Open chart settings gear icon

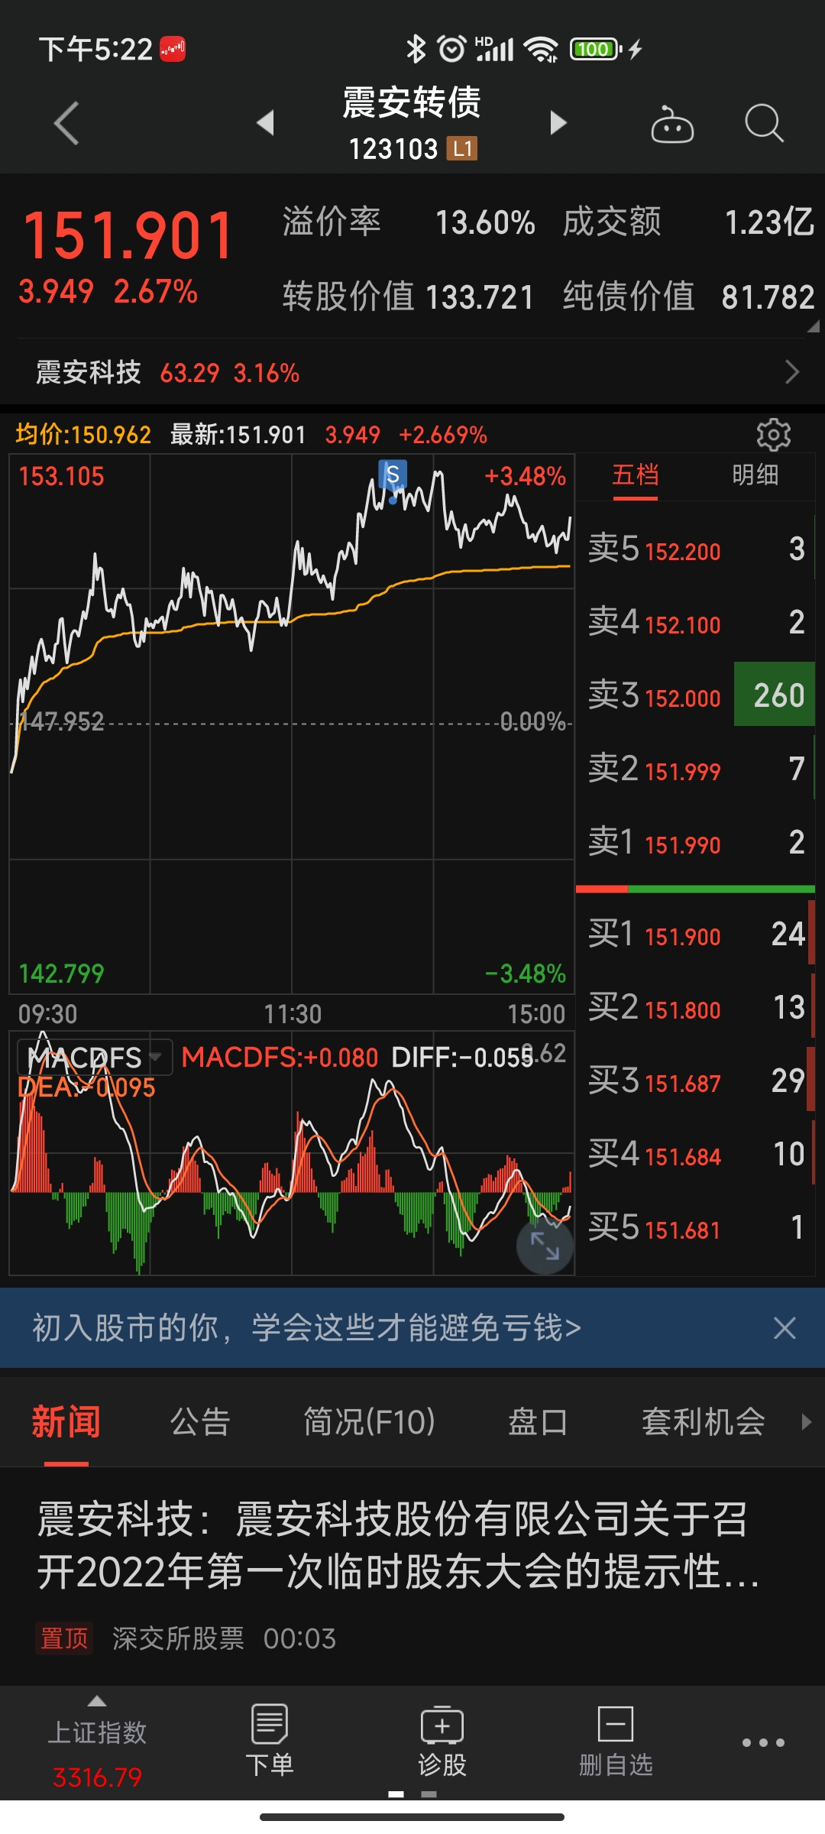tap(773, 435)
